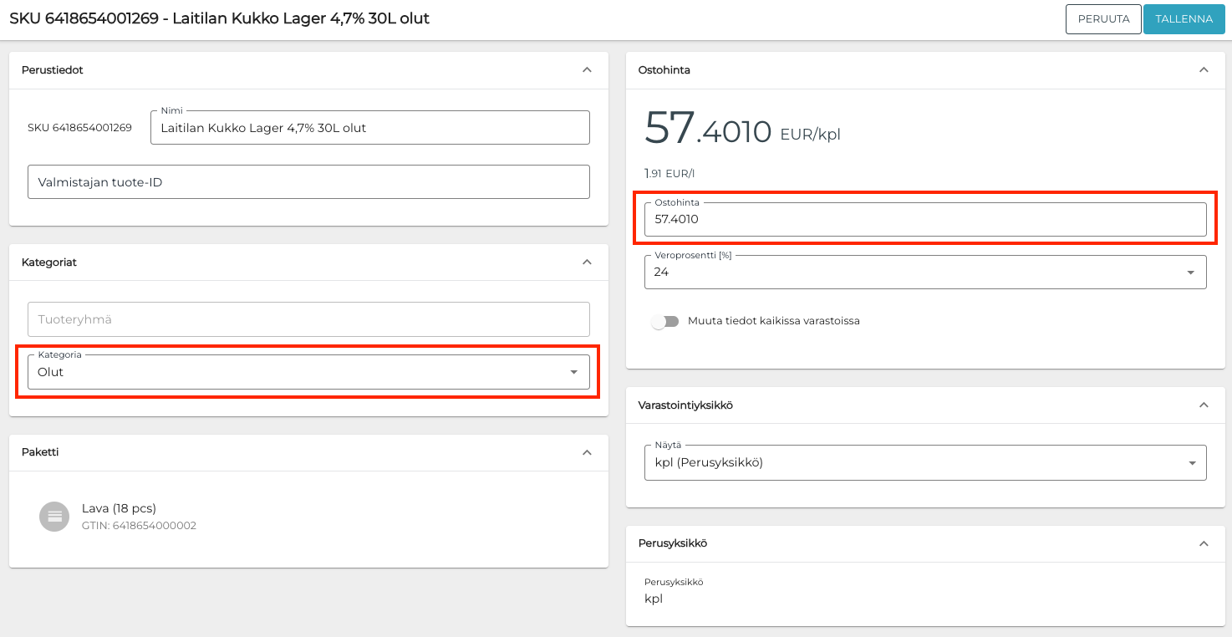Image resolution: width=1232 pixels, height=637 pixels.
Task: Open the Veroprosentti tax percentage dropdown
Action: (x=924, y=273)
